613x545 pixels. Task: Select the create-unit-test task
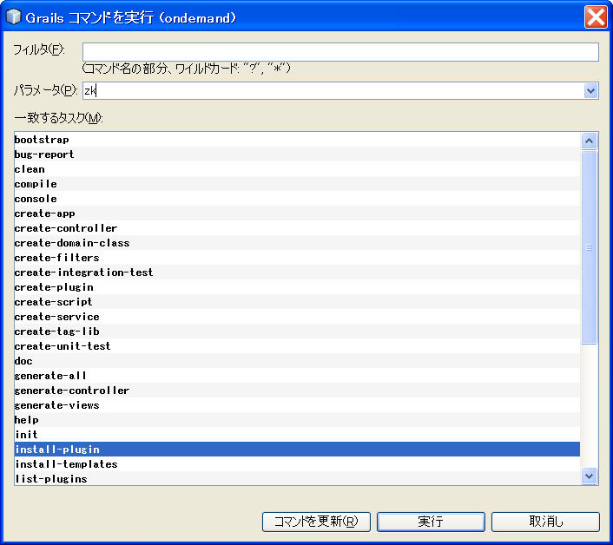click(x=297, y=346)
